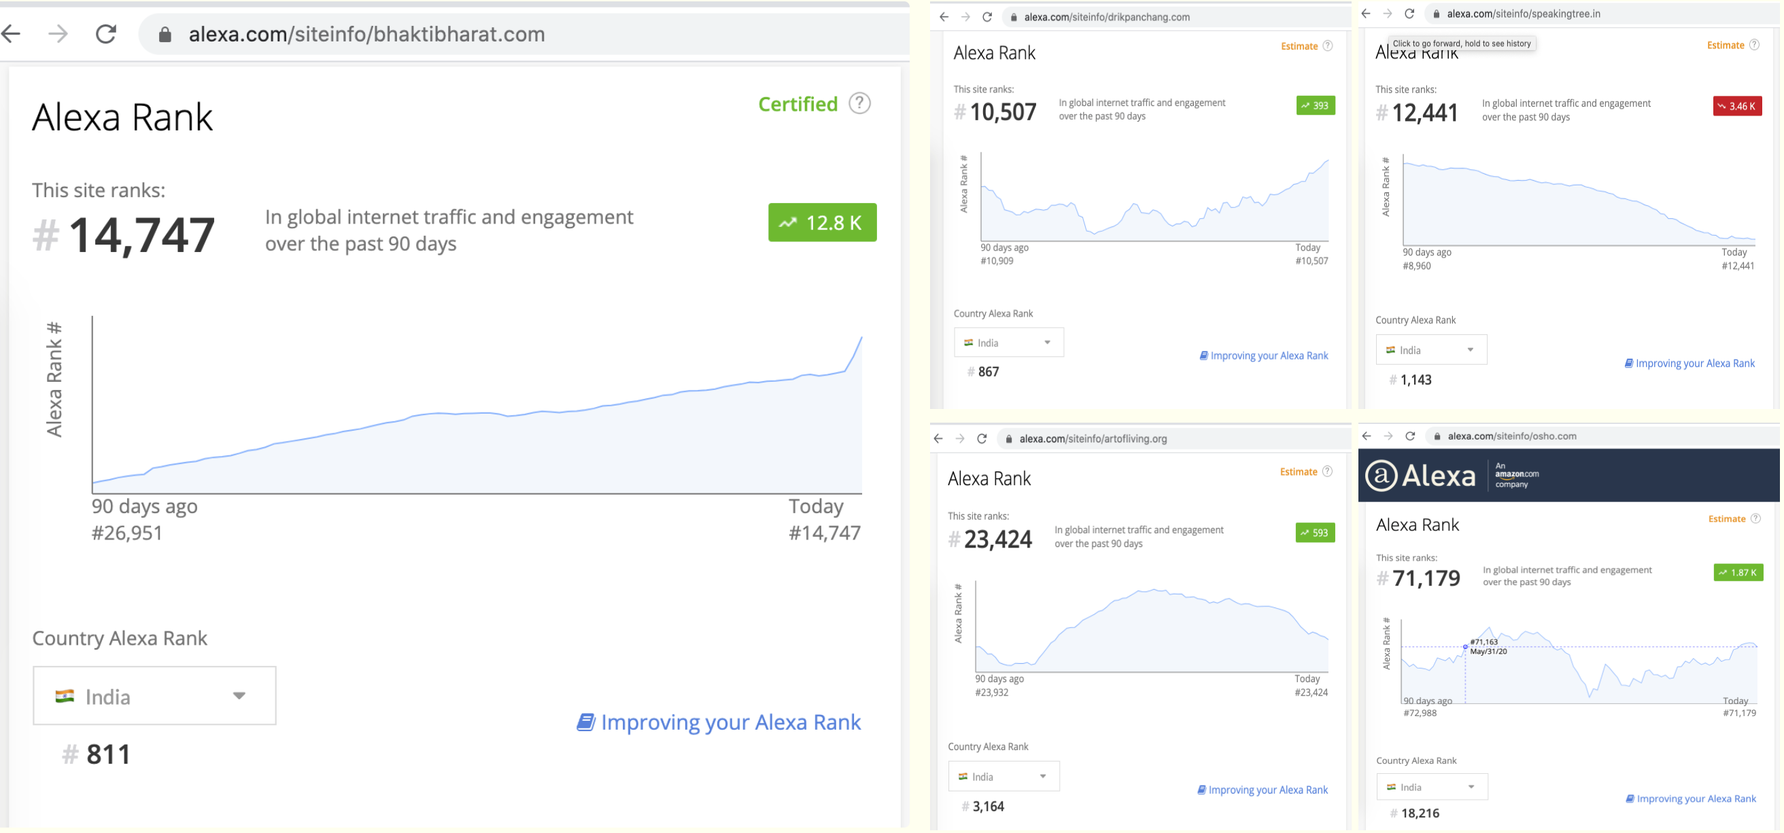
Task: Click lock icon beside osho.com URL
Action: click(x=1437, y=437)
